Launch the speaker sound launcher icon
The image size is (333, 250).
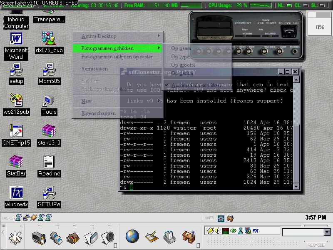[x=108, y=237]
